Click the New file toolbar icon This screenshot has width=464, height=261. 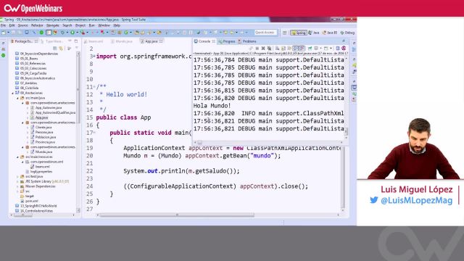click(x=3, y=33)
